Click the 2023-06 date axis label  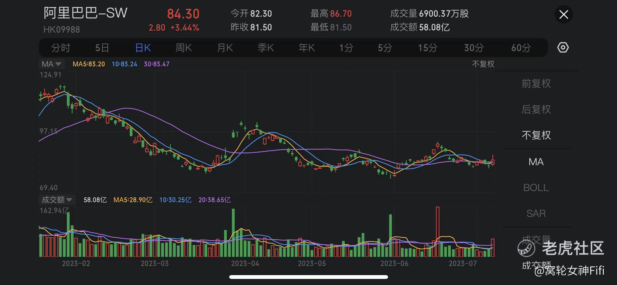point(394,263)
